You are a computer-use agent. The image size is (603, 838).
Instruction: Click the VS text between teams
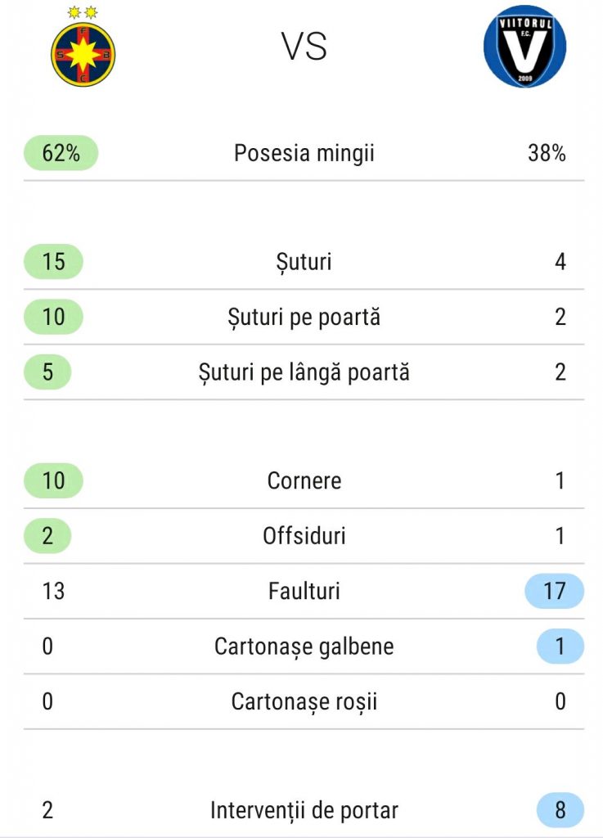[304, 47]
